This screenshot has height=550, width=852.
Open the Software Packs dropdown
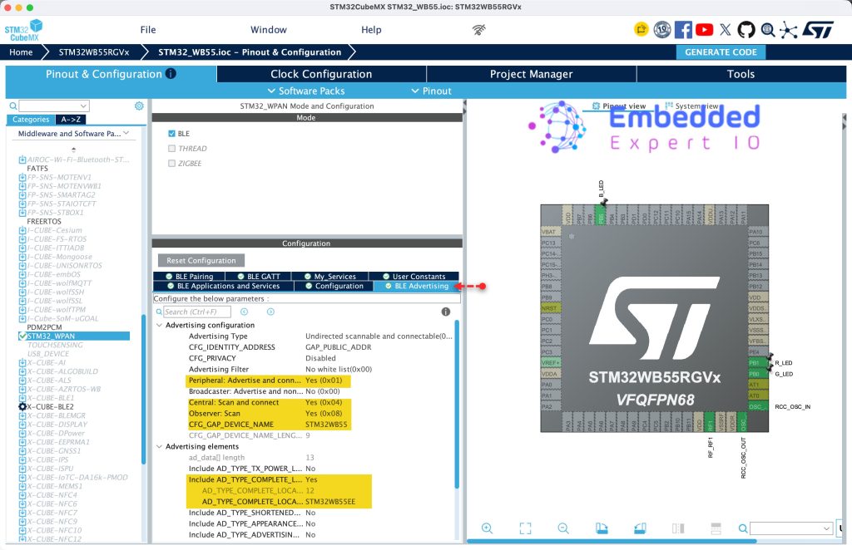tap(306, 91)
